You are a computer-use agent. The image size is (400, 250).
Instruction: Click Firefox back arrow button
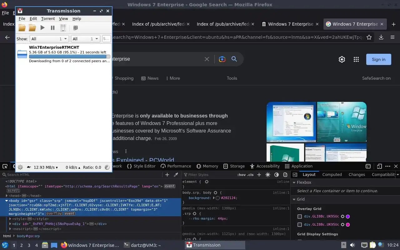pos(7,37)
